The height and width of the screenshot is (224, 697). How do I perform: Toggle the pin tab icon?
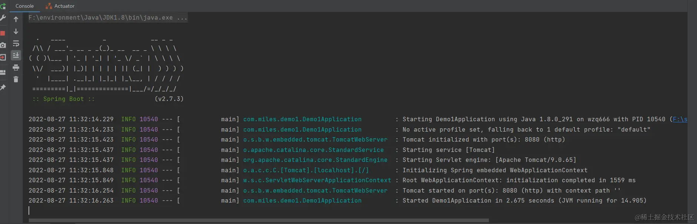[x=3, y=88]
